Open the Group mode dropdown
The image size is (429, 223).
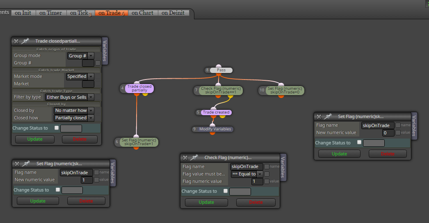pyautogui.click(x=81, y=55)
